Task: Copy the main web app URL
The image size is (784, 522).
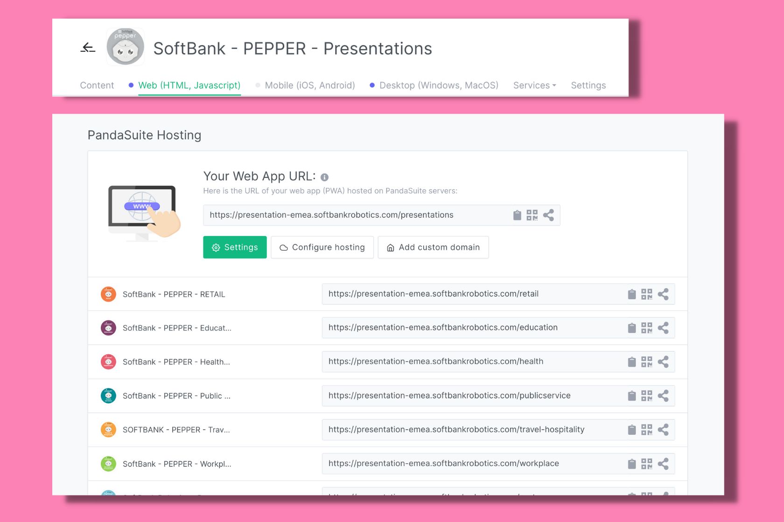Action: click(x=517, y=215)
